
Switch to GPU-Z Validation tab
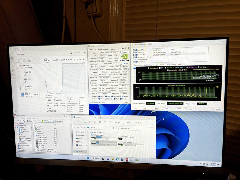pos(112,49)
